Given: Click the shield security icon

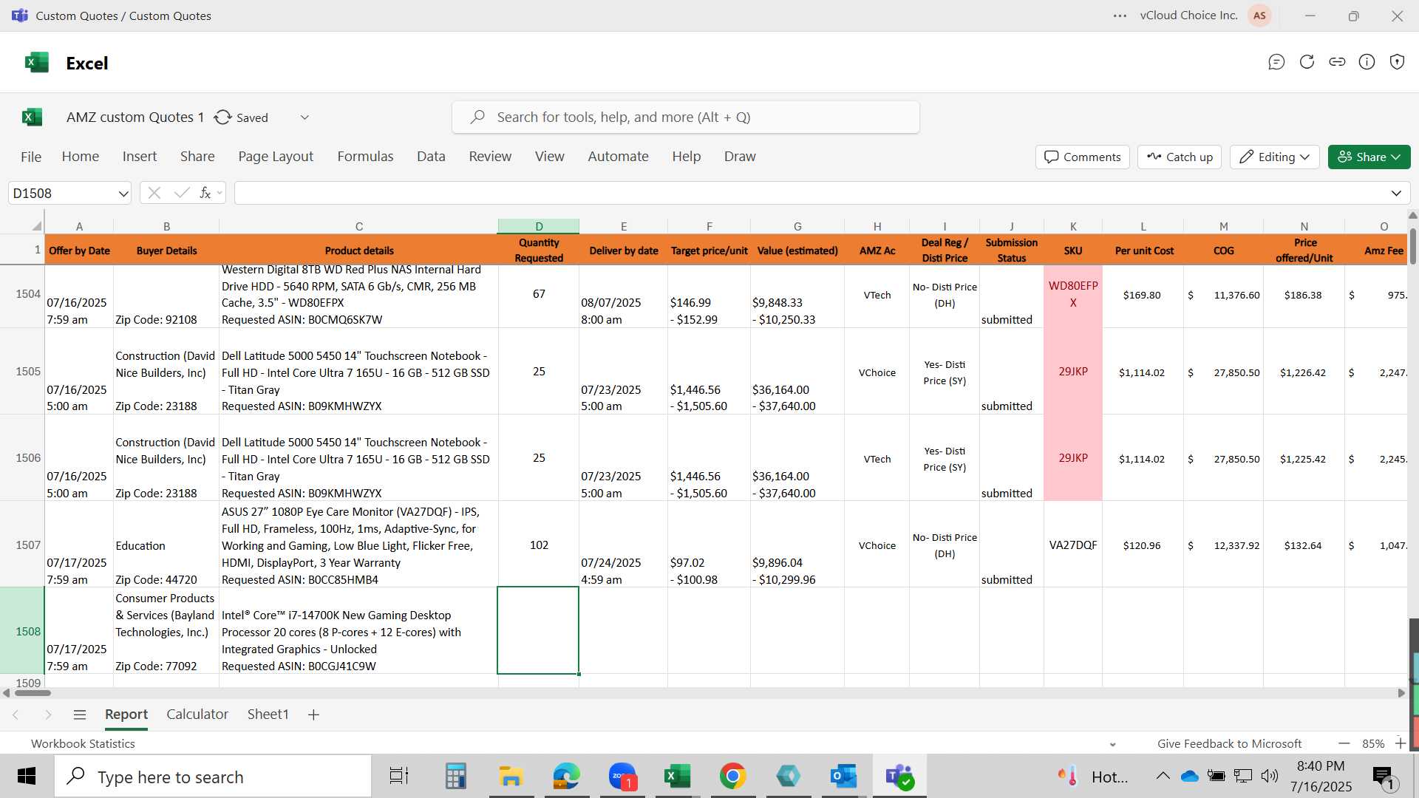Looking at the screenshot, I should click(1397, 62).
